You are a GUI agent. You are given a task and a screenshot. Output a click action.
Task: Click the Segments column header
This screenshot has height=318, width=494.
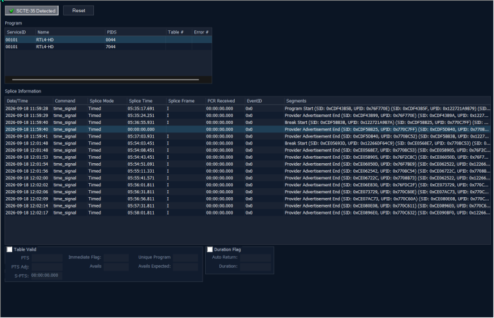pyautogui.click(x=387, y=101)
